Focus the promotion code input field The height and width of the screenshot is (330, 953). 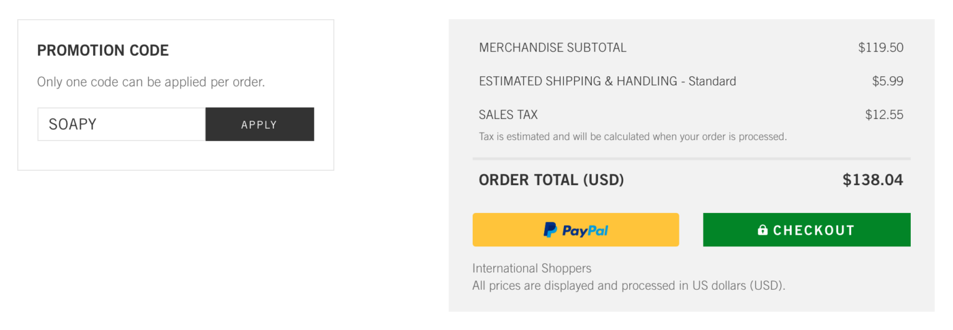(x=122, y=124)
